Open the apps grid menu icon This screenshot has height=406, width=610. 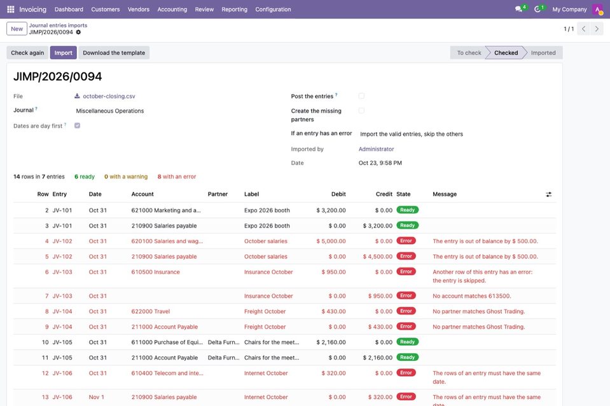pyautogui.click(x=11, y=10)
